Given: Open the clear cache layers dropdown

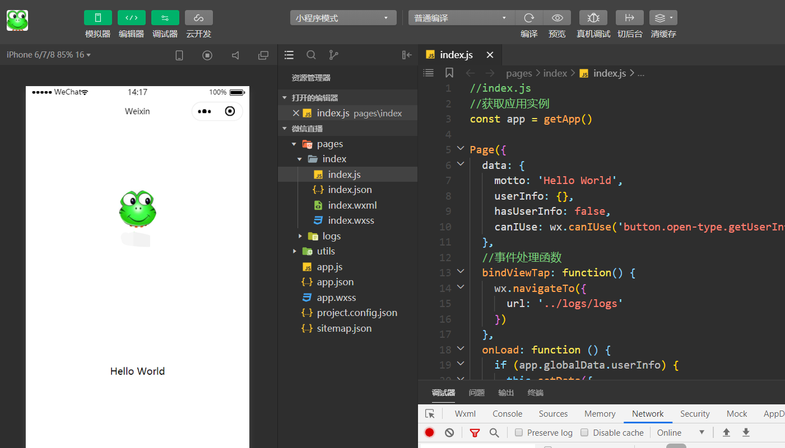Looking at the screenshot, I should [663, 18].
